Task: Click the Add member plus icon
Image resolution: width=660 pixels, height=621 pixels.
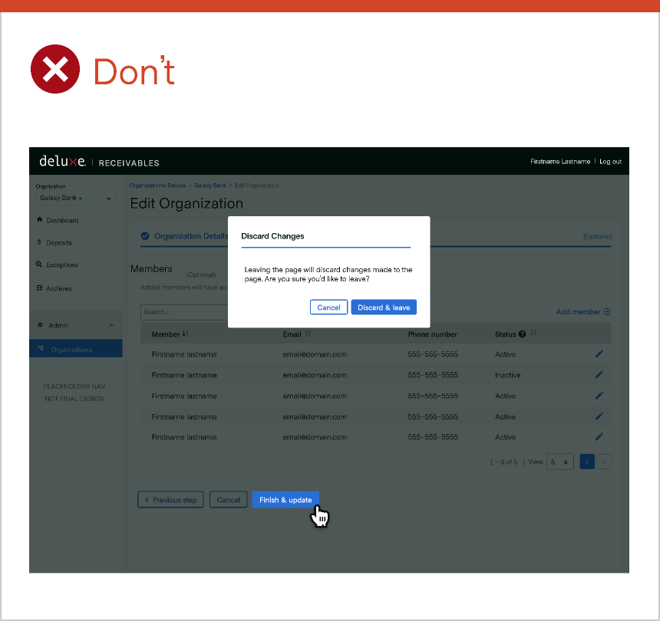Action: [x=606, y=311]
